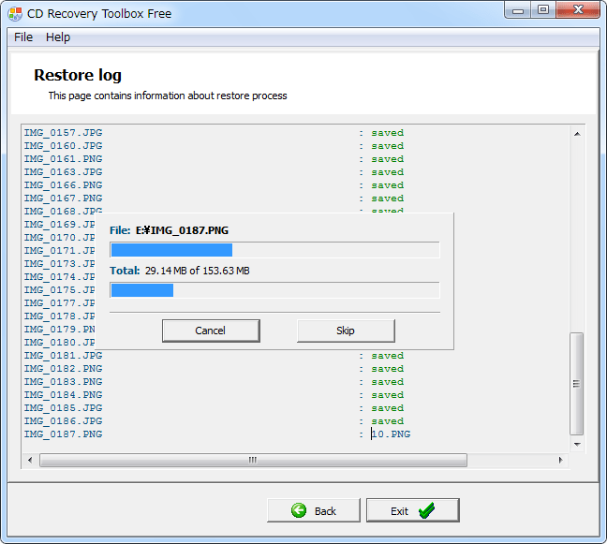Click the file progress bar for IMG_0187.PNG
607x544 pixels.
coord(274,250)
